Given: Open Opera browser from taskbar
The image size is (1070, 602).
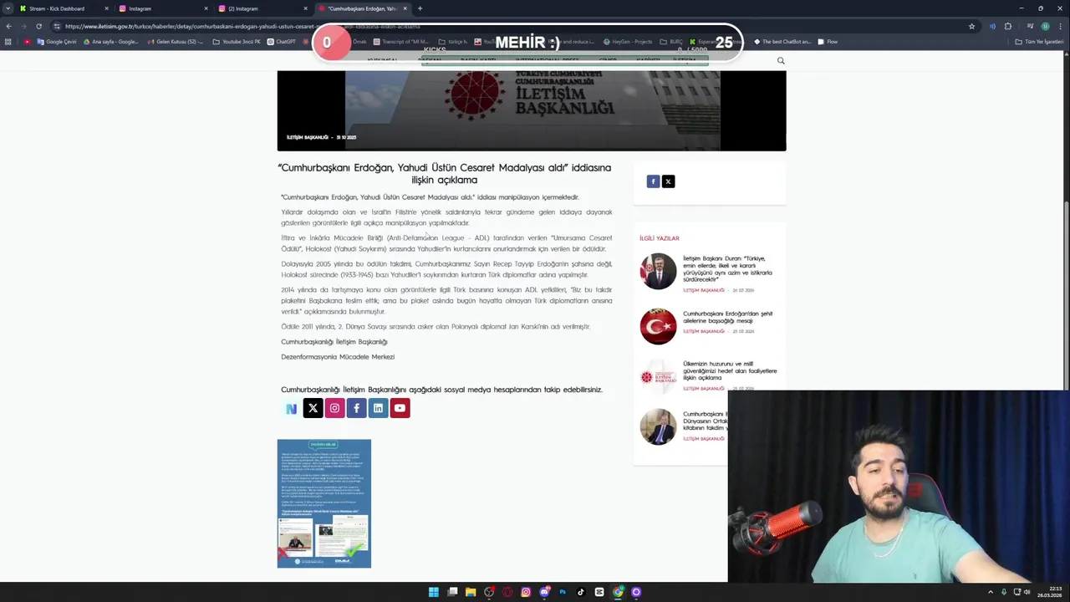Looking at the screenshot, I should tap(507, 592).
